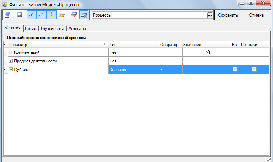The height and width of the screenshot is (162, 273).
Task: Toggle the Потомки checkbox in Субъект row
Action: [x=254, y=70]
